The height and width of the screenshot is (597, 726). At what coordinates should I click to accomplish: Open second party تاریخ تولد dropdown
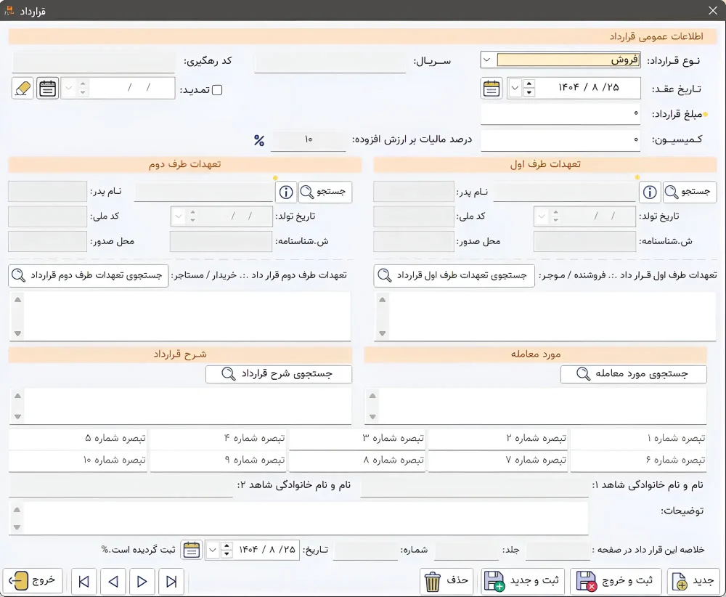(x=179, y=216)
